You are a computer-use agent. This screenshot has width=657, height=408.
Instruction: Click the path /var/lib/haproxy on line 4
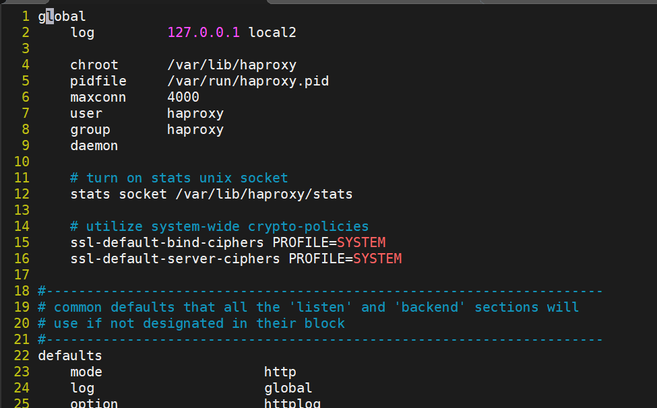click(232, 65)
